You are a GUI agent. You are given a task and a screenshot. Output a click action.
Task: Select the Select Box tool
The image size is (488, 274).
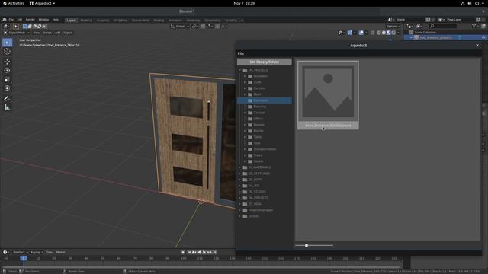(7, 43)
